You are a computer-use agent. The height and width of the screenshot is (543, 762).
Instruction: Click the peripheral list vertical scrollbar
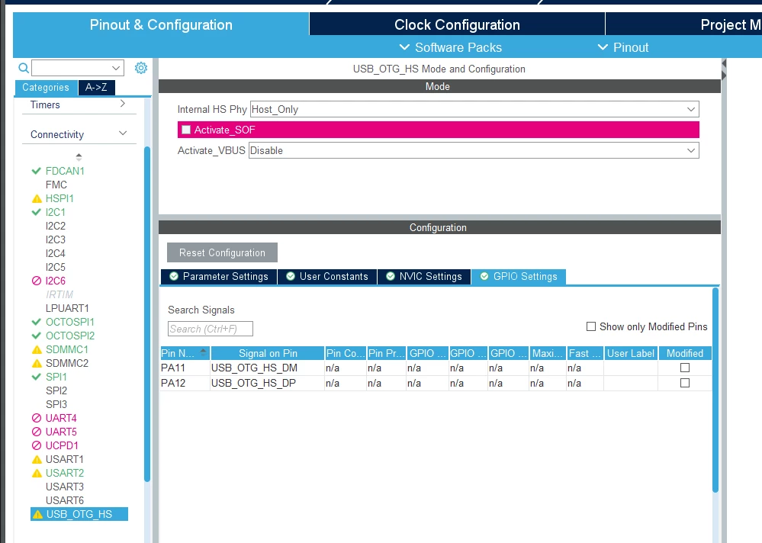146,313
